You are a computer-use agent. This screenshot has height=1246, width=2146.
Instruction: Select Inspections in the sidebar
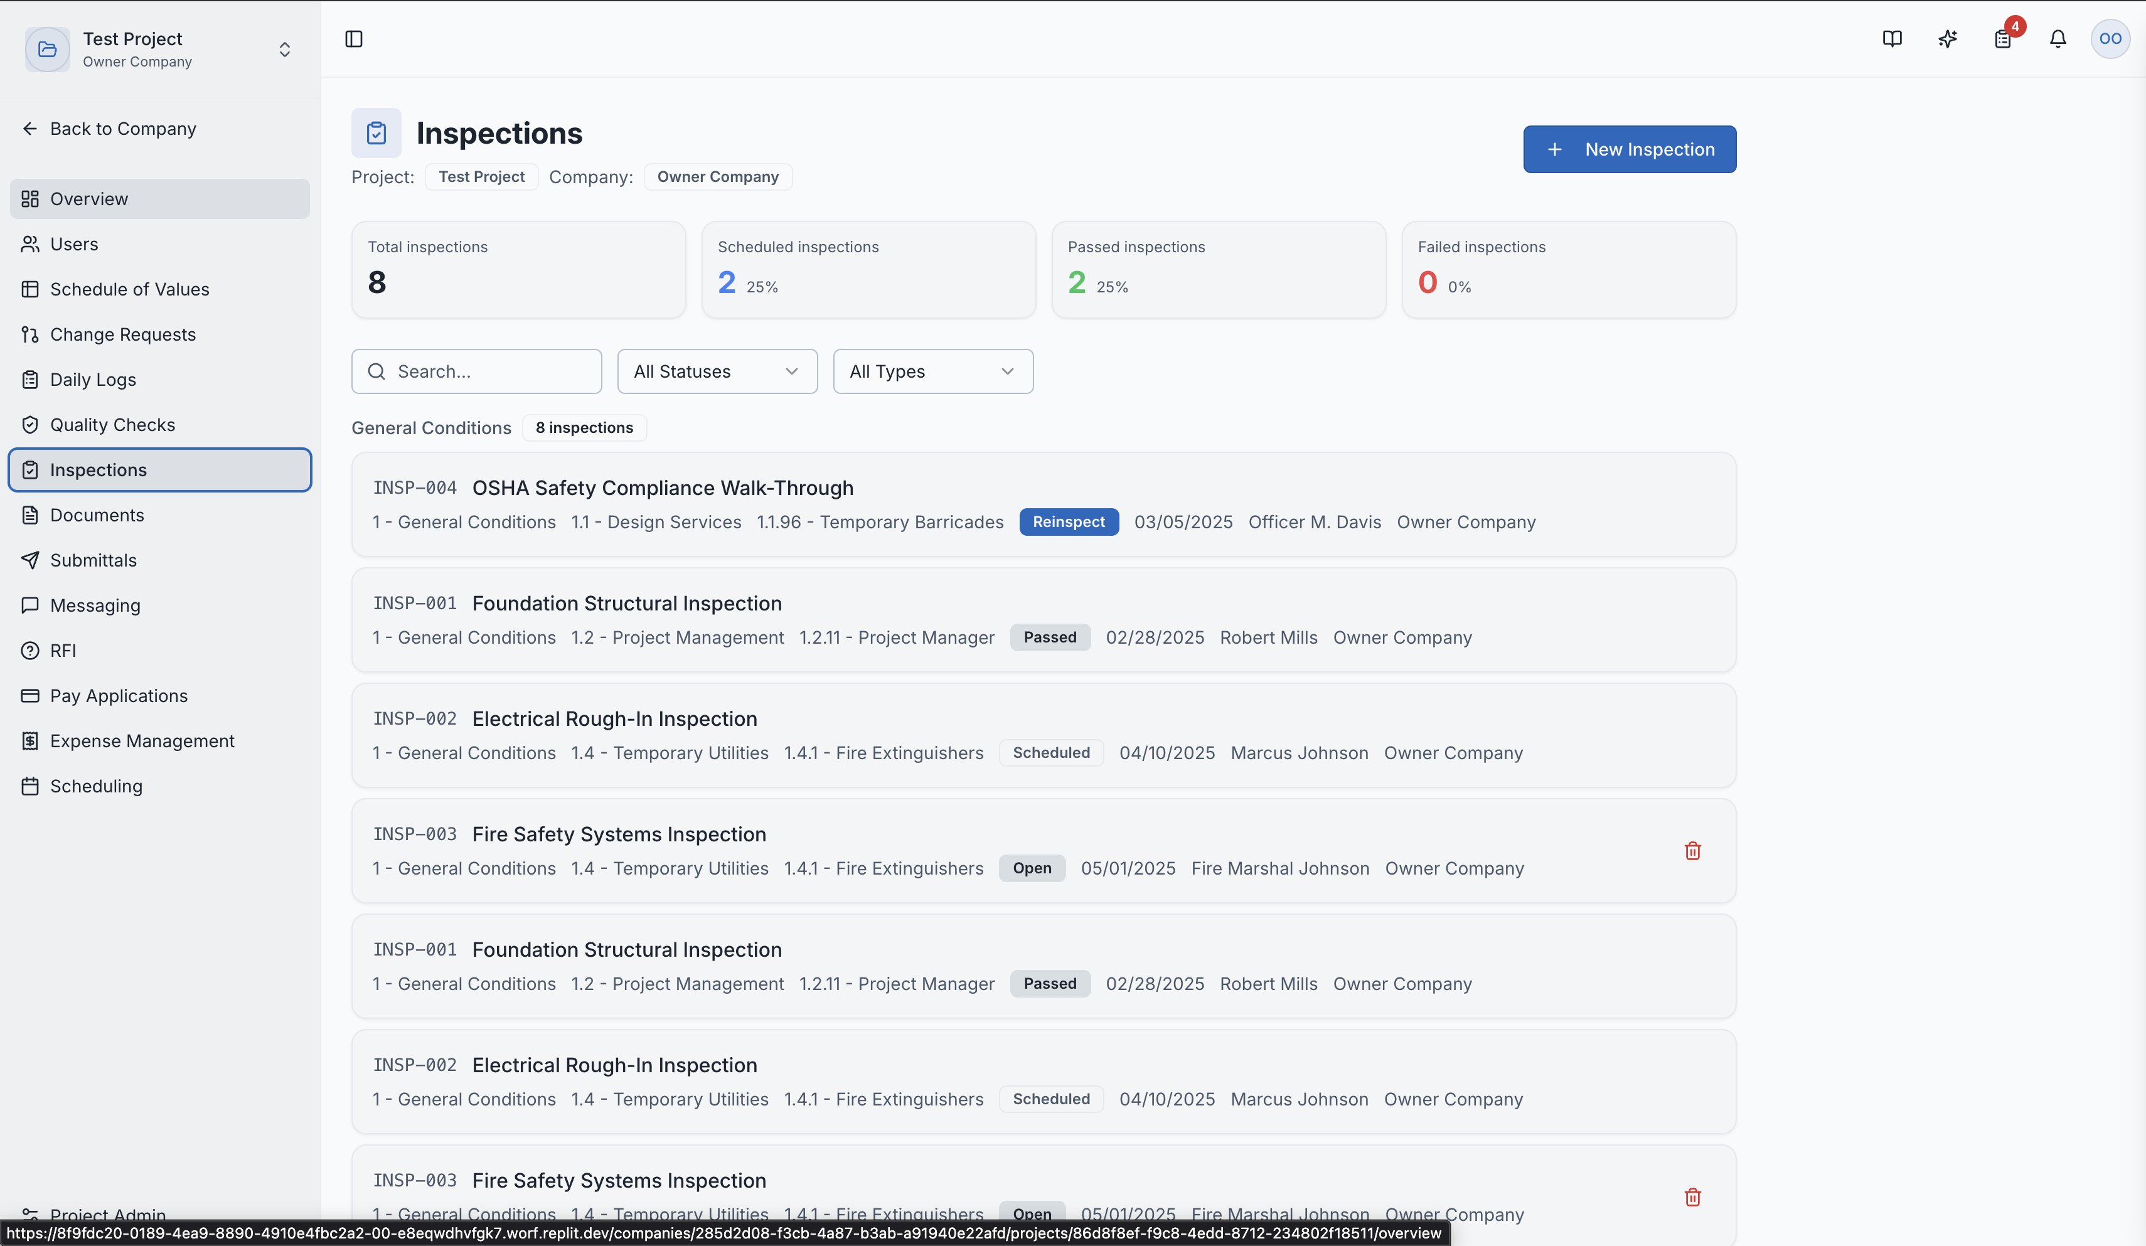pyautogui.click(x=160, y=469)
